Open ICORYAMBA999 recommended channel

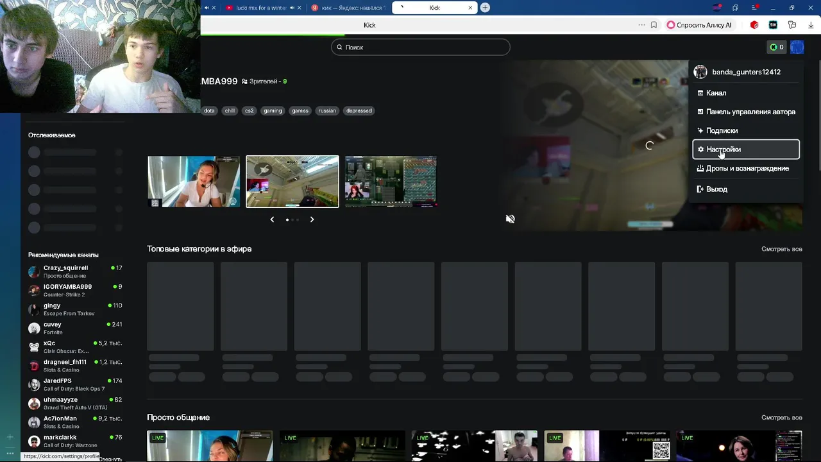pyautogui.click(x=75, y=290)
